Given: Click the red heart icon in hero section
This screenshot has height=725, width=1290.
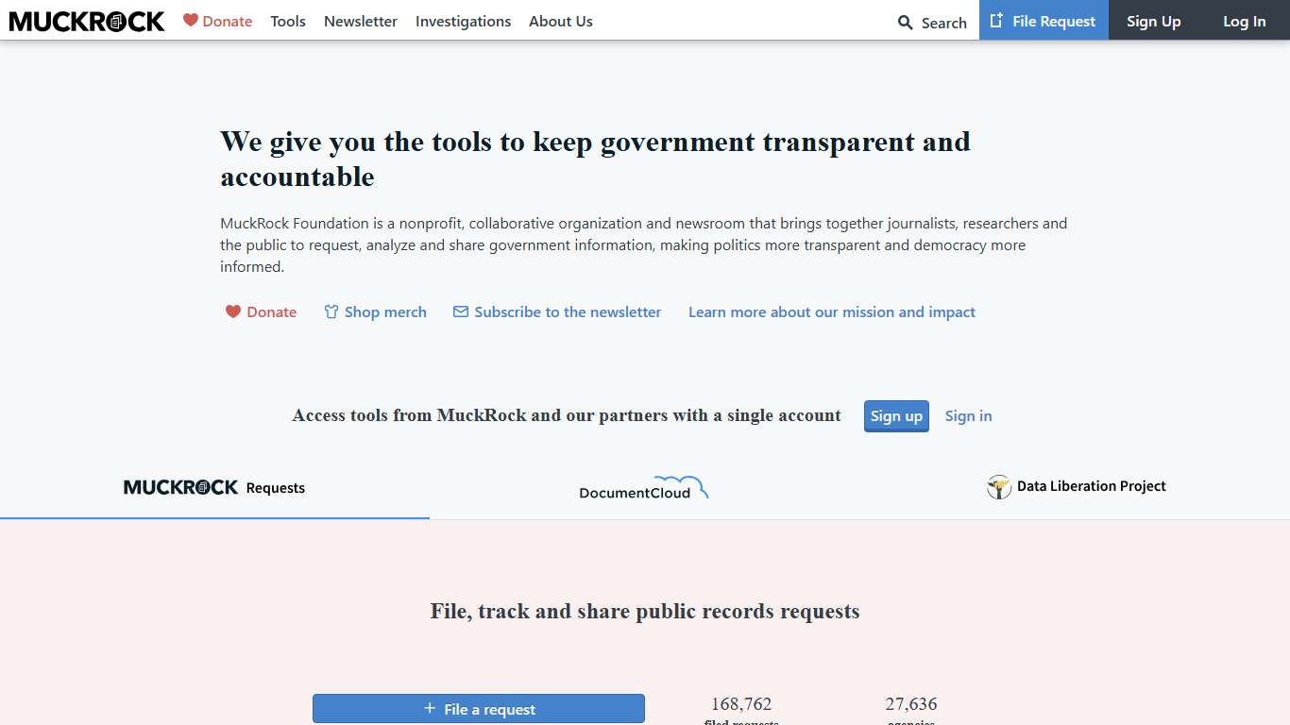Looking at the screenshot, I should pos(233,312).
